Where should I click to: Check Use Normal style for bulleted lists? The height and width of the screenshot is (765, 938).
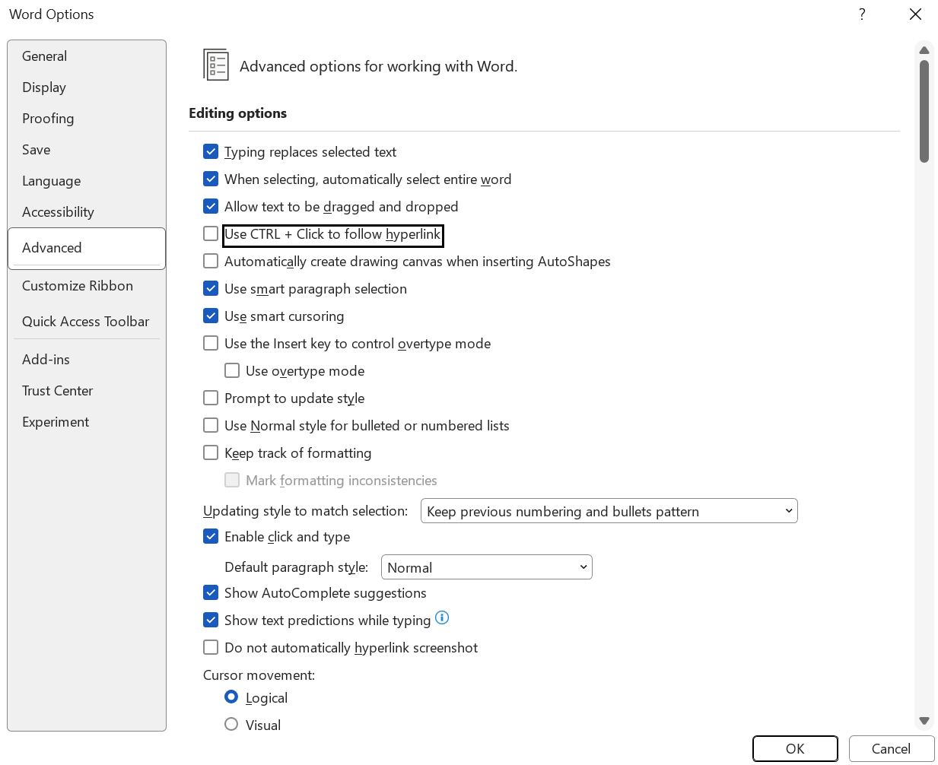[211, 426]
